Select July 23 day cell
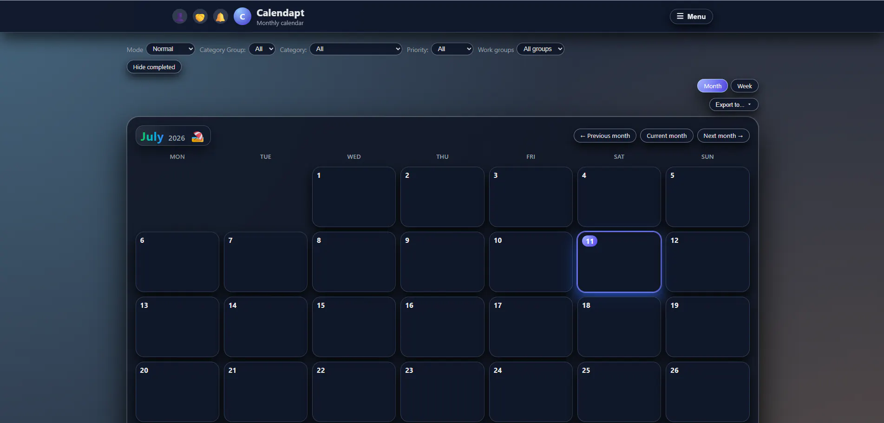 click(x=442, y=392)
